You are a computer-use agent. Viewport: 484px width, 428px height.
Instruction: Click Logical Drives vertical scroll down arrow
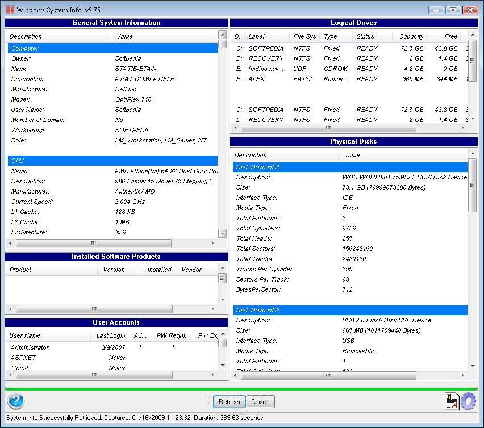click(473, 119)
